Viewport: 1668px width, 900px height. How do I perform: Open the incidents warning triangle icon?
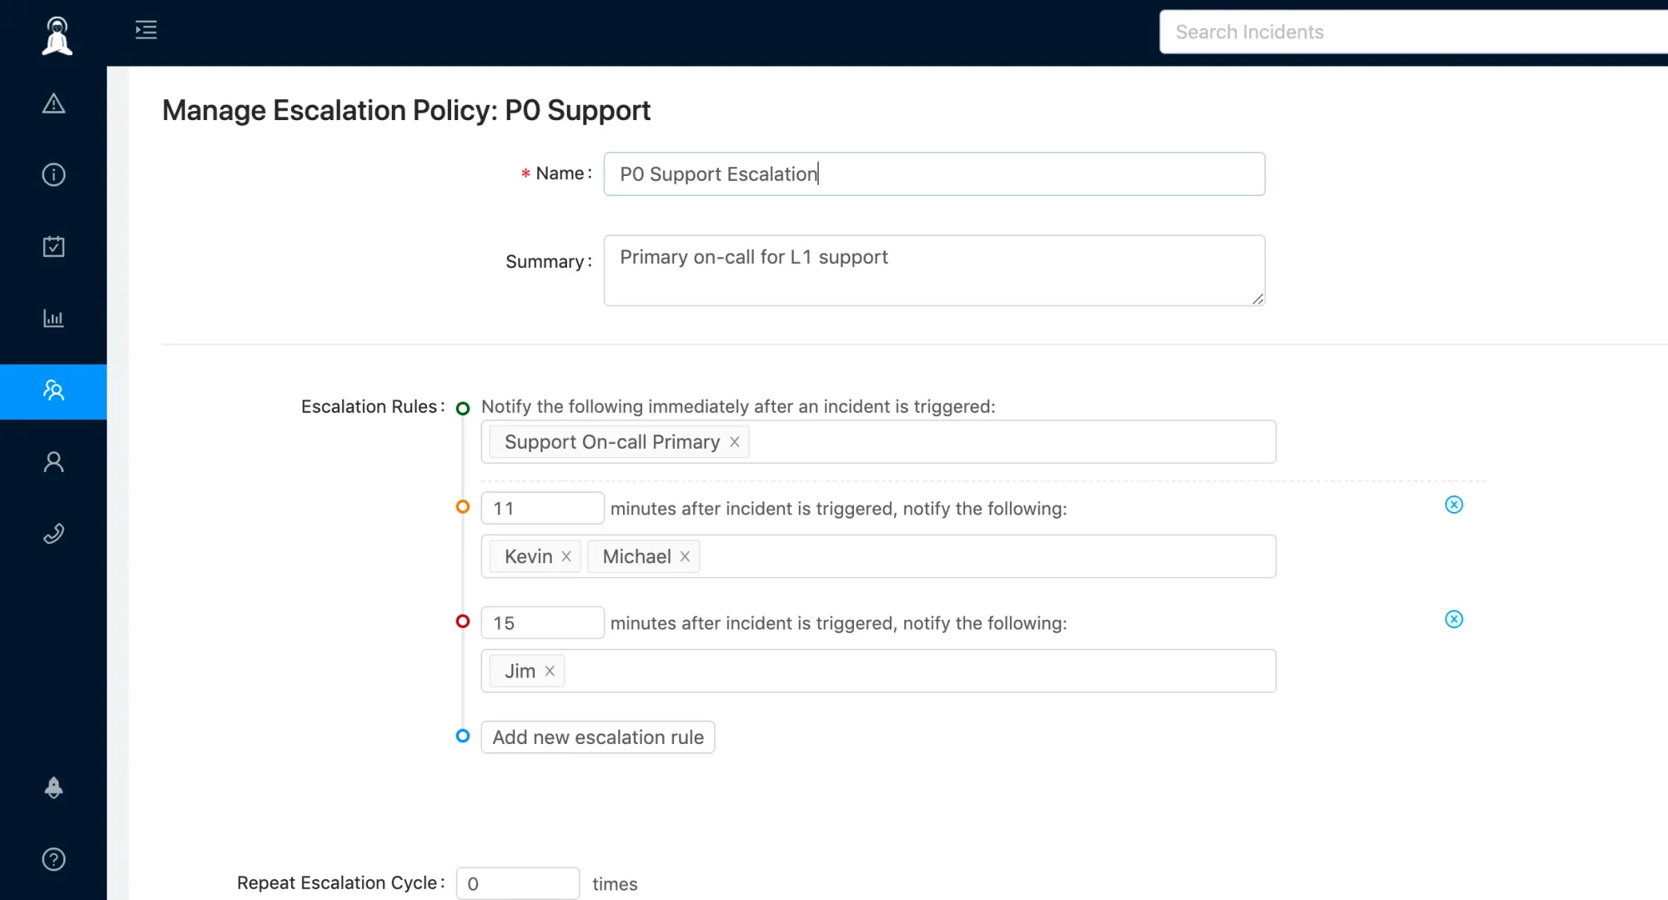coord(53,103)
